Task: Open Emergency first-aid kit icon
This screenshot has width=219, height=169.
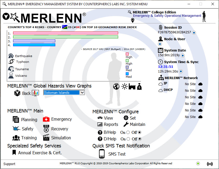Action: tap(46, 119)
